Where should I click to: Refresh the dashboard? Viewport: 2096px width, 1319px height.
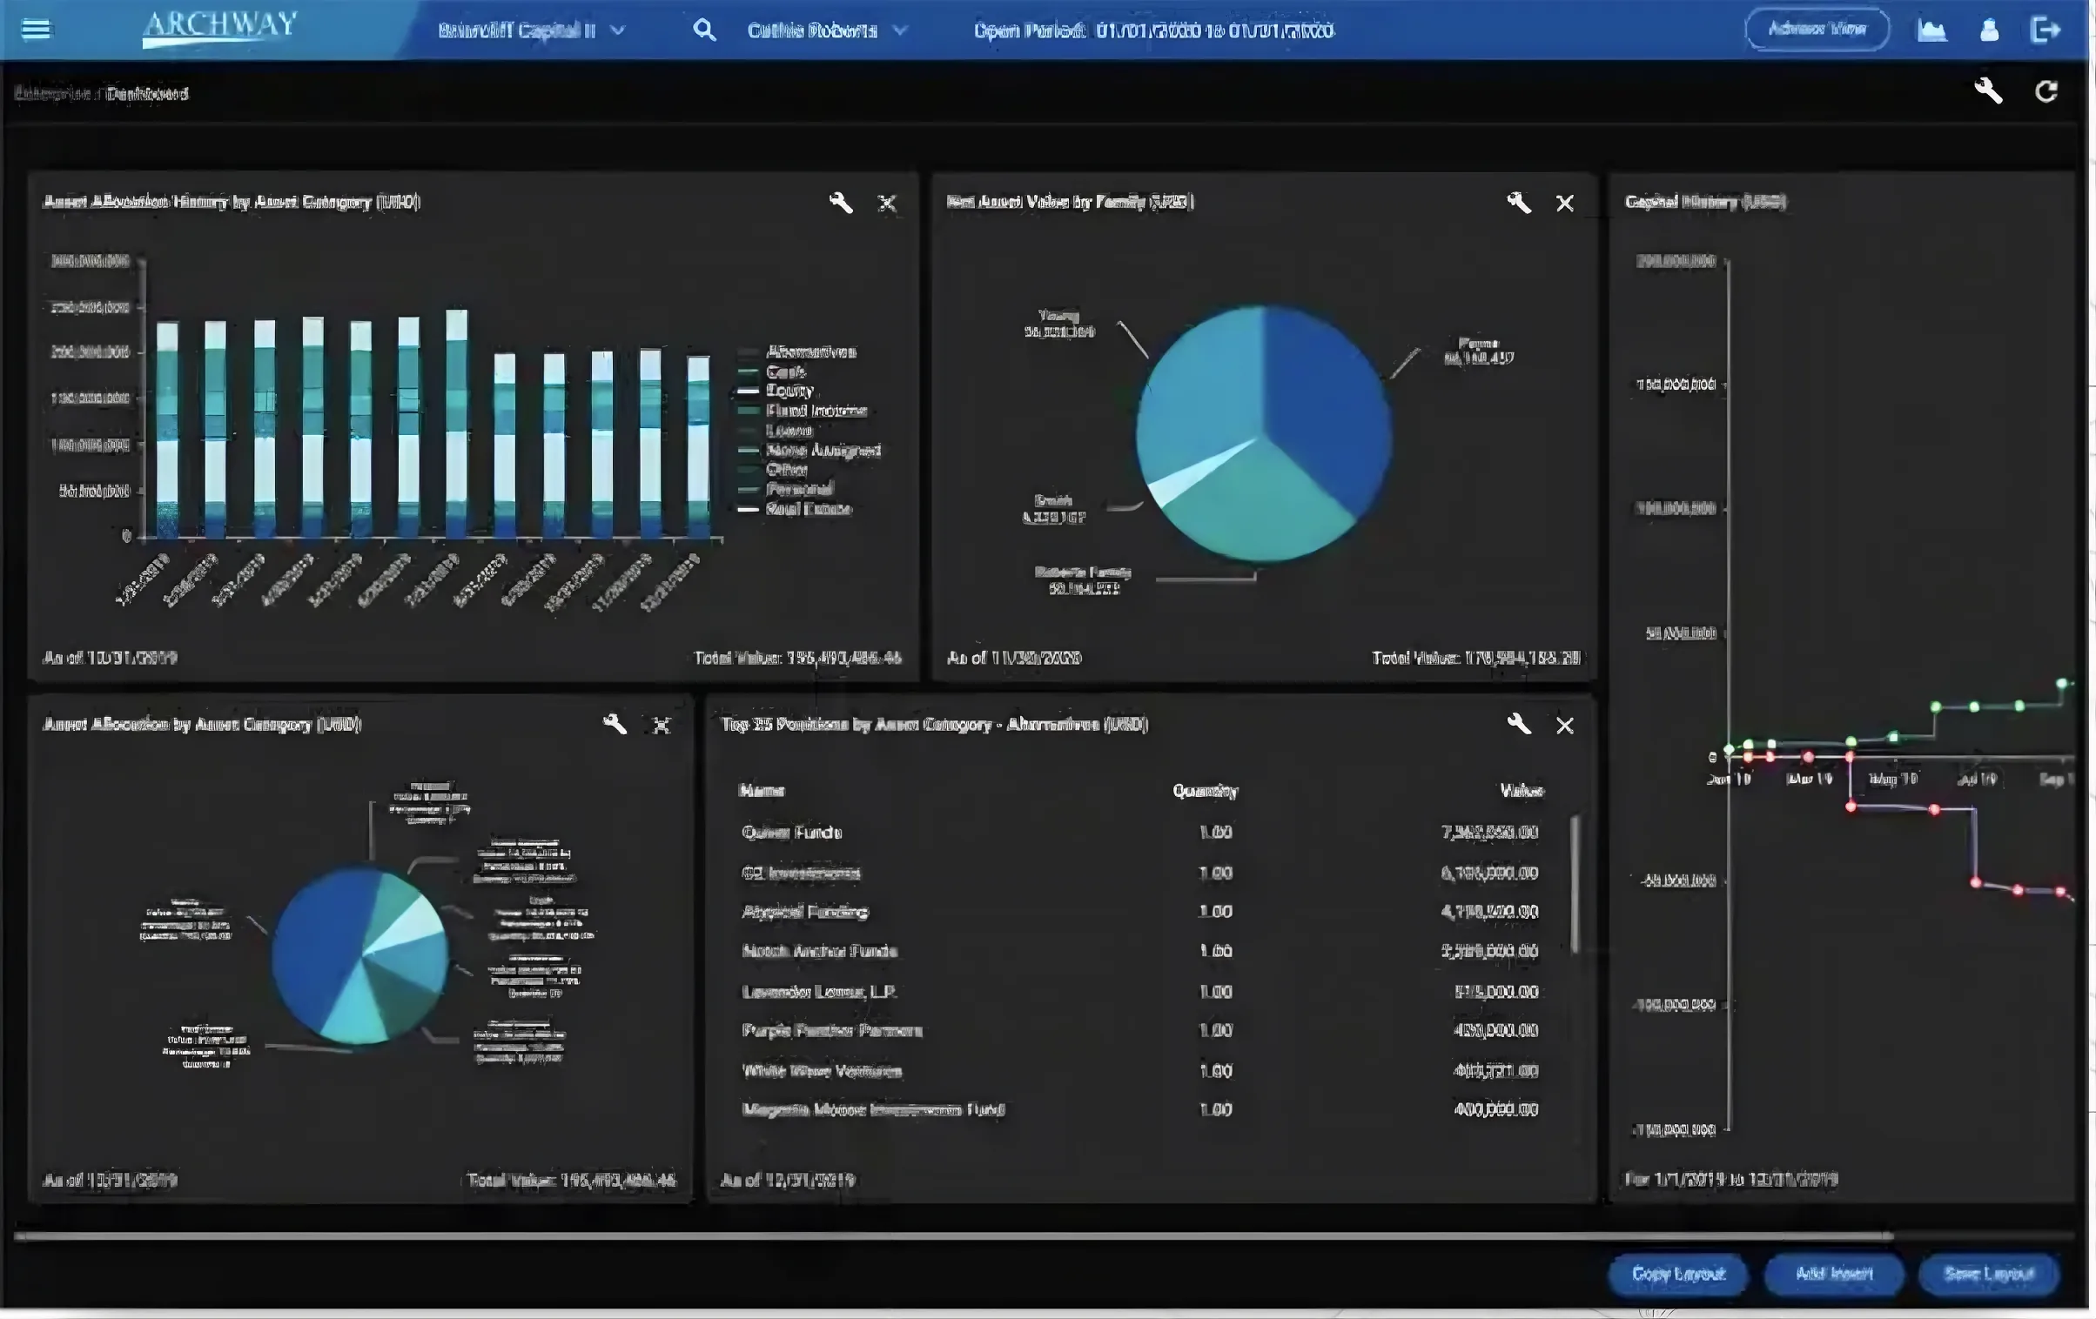(x=2046, y=91)
